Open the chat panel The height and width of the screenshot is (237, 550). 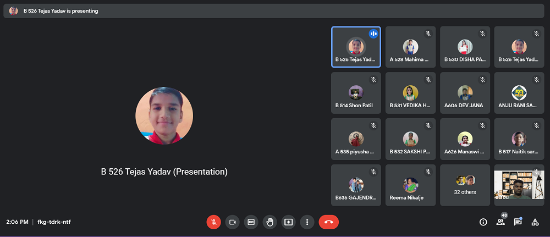click(518, 222)
